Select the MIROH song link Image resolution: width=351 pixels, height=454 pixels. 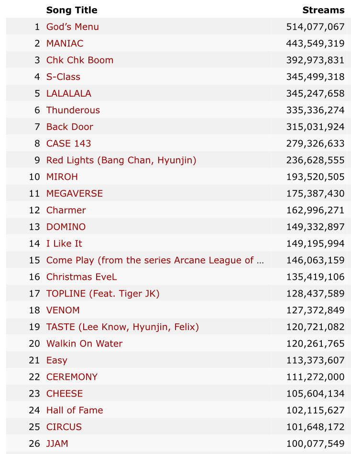62,177
